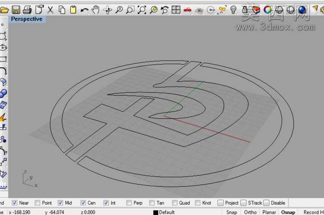Set shaded viewport with first sphere icon
The width and height of the screenshot is (324, 215).
279,10
